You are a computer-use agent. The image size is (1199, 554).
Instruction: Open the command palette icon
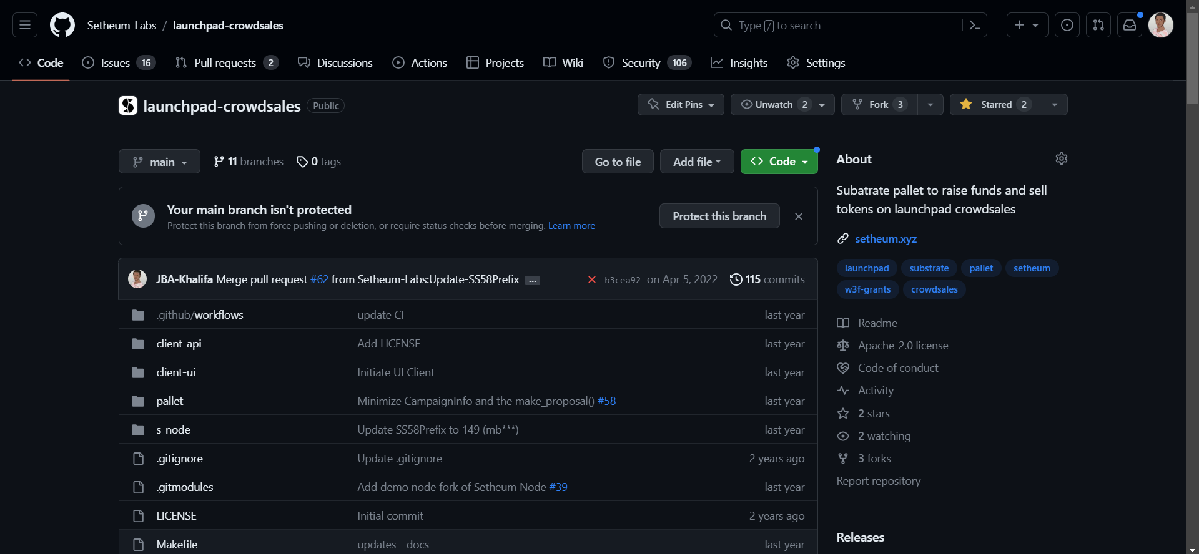click(x=974, y=25)
